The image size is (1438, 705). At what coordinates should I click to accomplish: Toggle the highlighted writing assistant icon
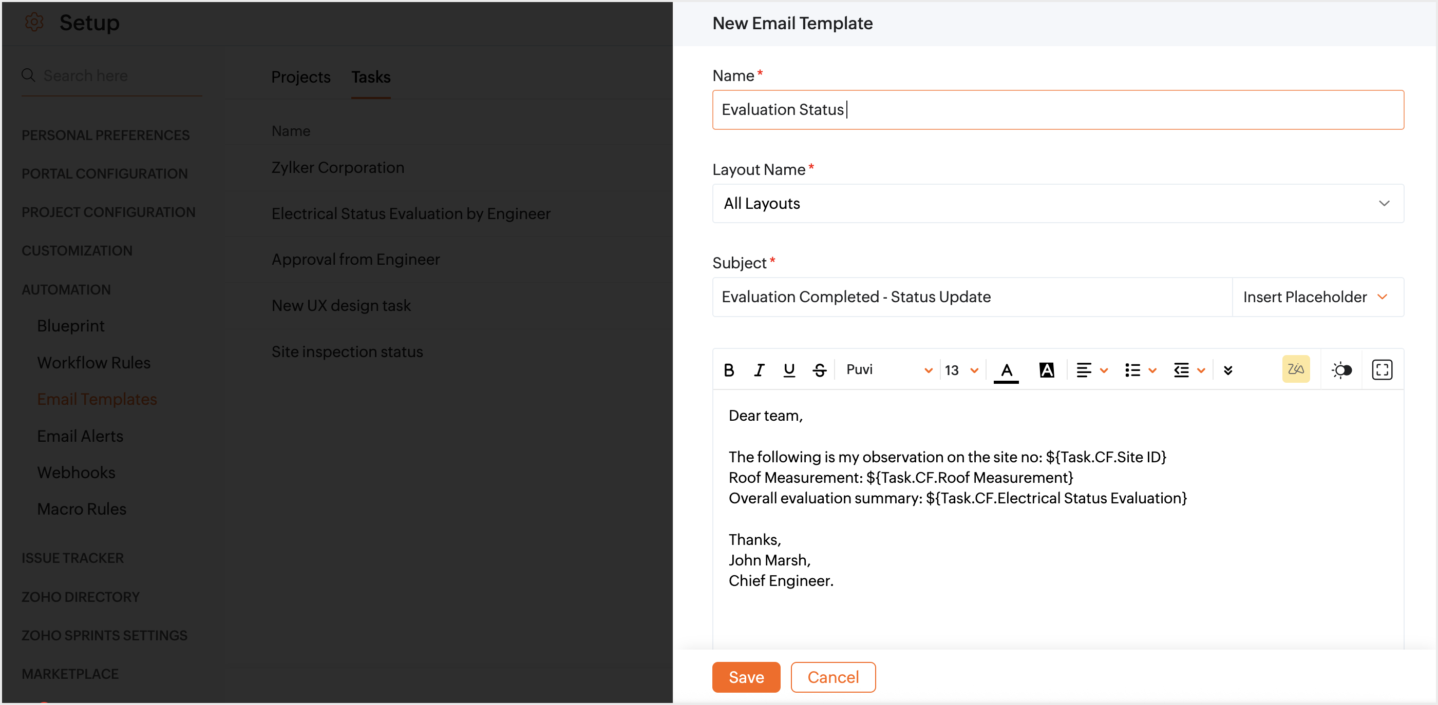coord(1295,369)
